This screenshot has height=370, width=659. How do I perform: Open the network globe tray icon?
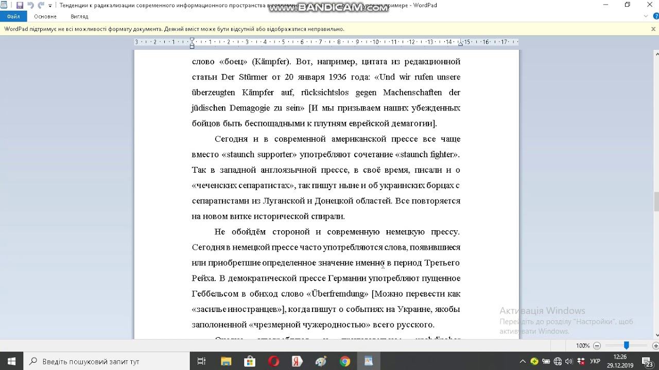click(557, 361)
